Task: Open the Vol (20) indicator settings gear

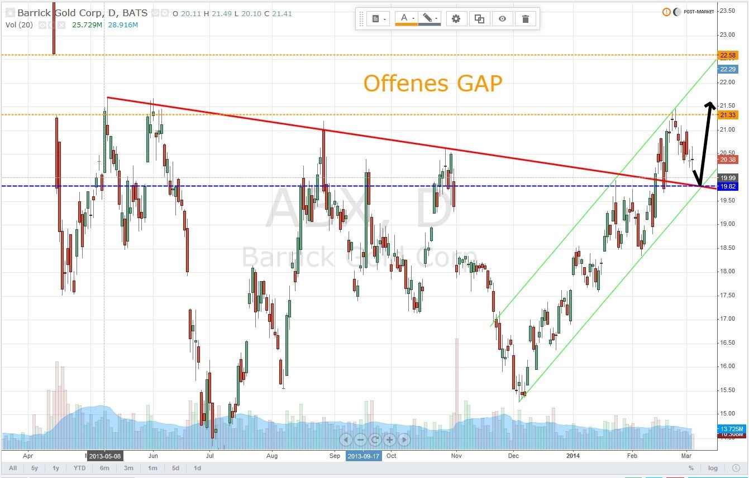Action: pos(52,25)
